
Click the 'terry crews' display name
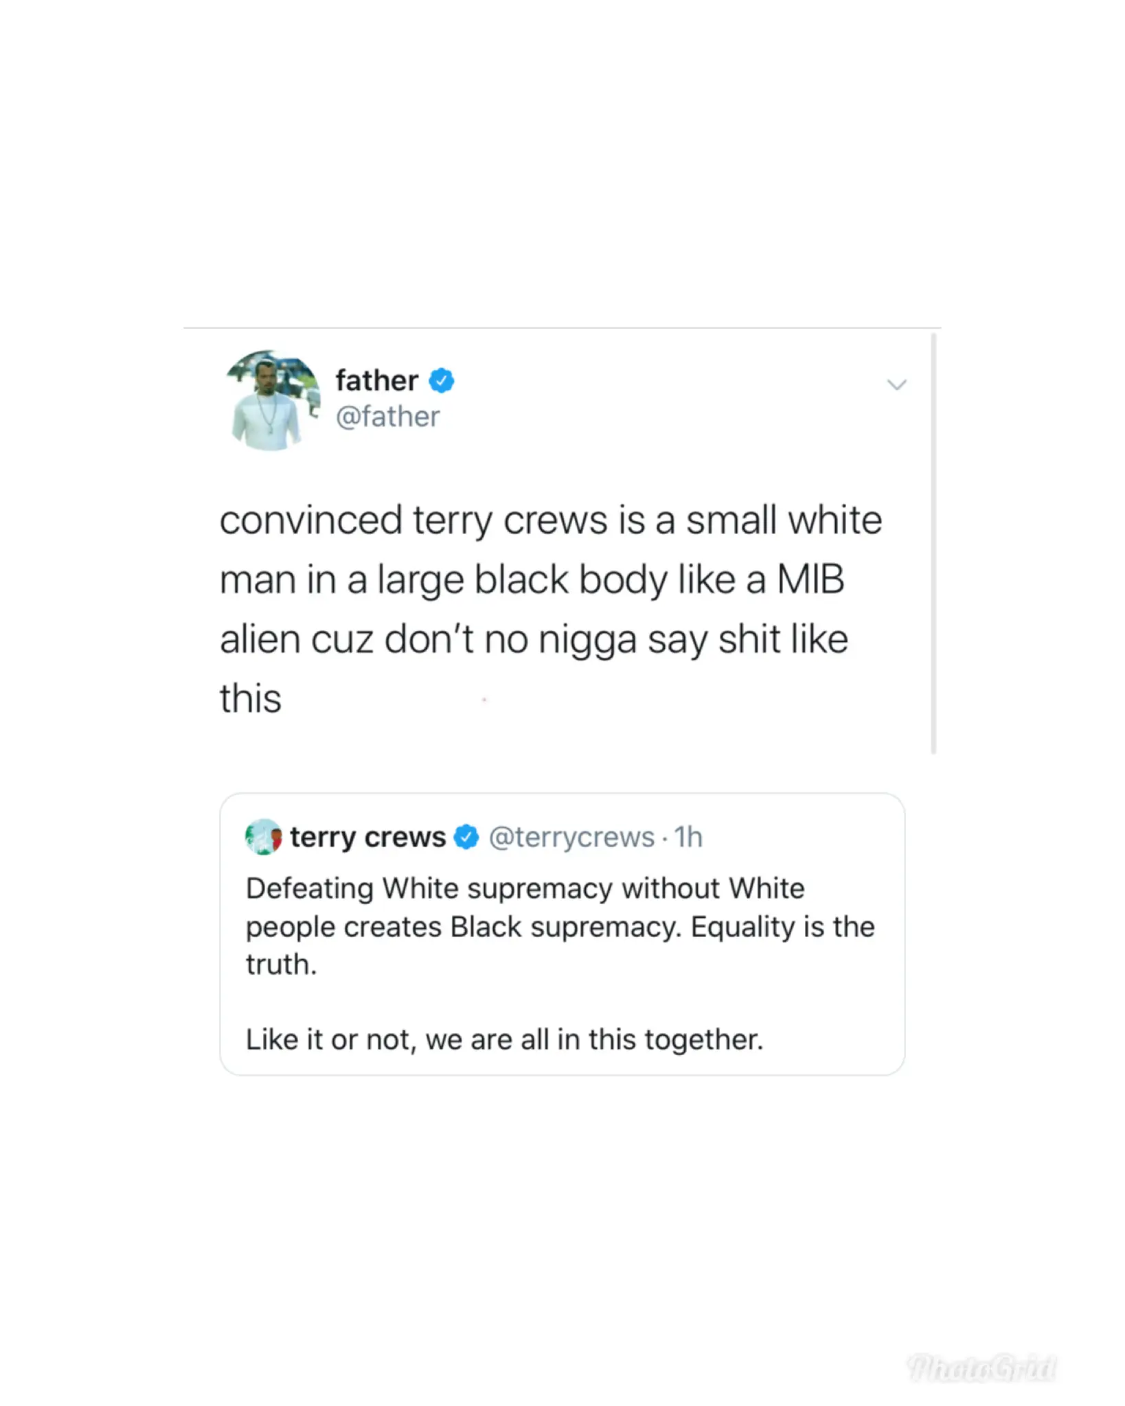[x=367, y=837]
